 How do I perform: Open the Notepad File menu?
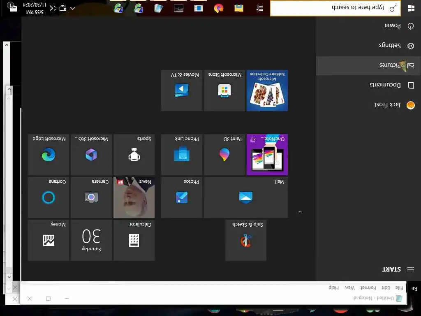tap(399, 288)
